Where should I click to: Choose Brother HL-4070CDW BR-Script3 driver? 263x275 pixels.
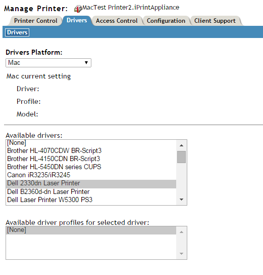click(x=91, y=150)
